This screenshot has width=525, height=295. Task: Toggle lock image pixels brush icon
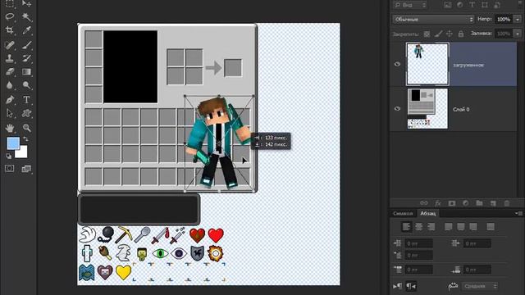(x=438, y=34)
